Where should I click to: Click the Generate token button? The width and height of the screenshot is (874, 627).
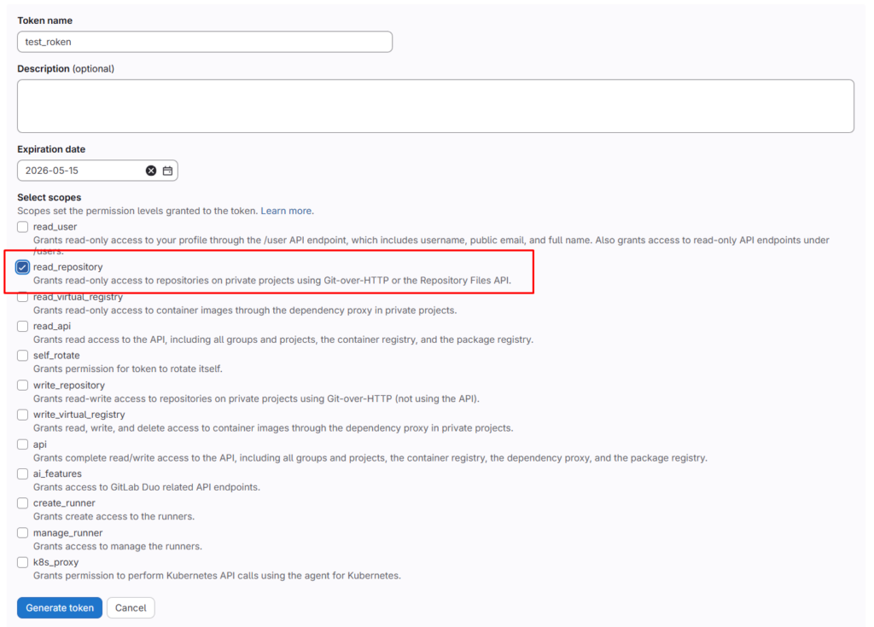coord(60,608)
